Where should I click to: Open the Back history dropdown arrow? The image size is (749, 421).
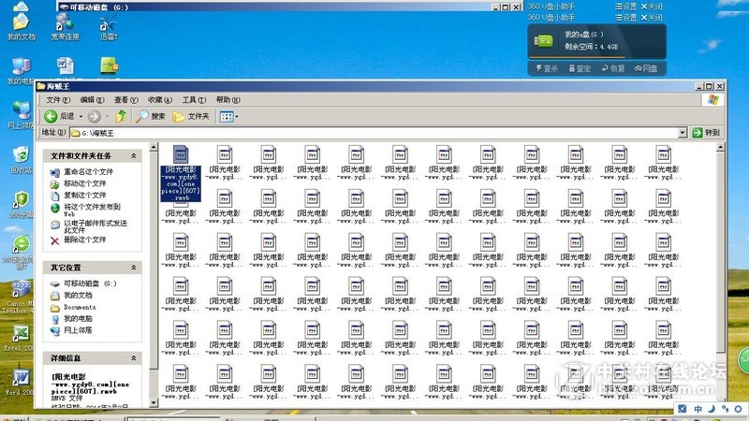[x=81, y=116]
